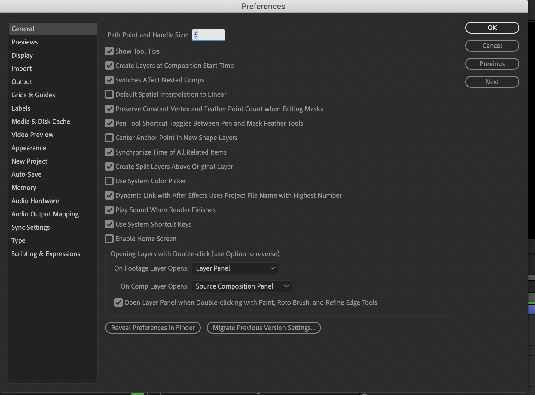Enable Default Spatial Interpolation to Linear
This screenshot has width=535, height=395.
coord(109,94)
